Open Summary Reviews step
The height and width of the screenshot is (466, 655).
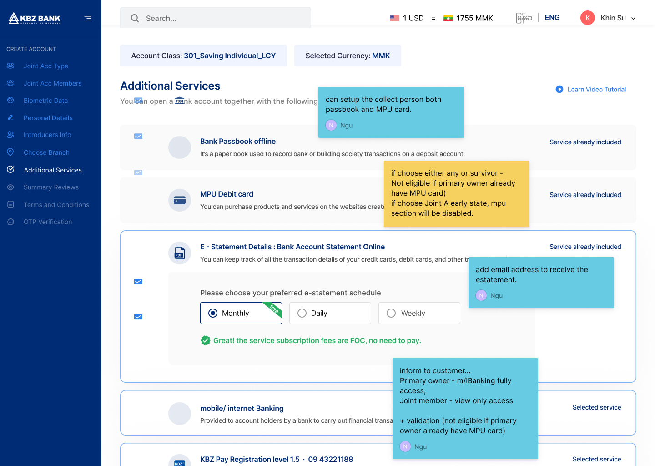pyautogui.click(x=51, y=187)
